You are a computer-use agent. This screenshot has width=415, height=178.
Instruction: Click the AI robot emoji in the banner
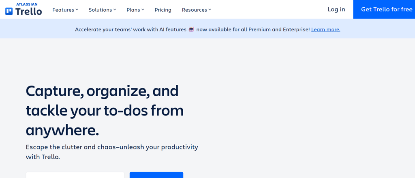192,29
